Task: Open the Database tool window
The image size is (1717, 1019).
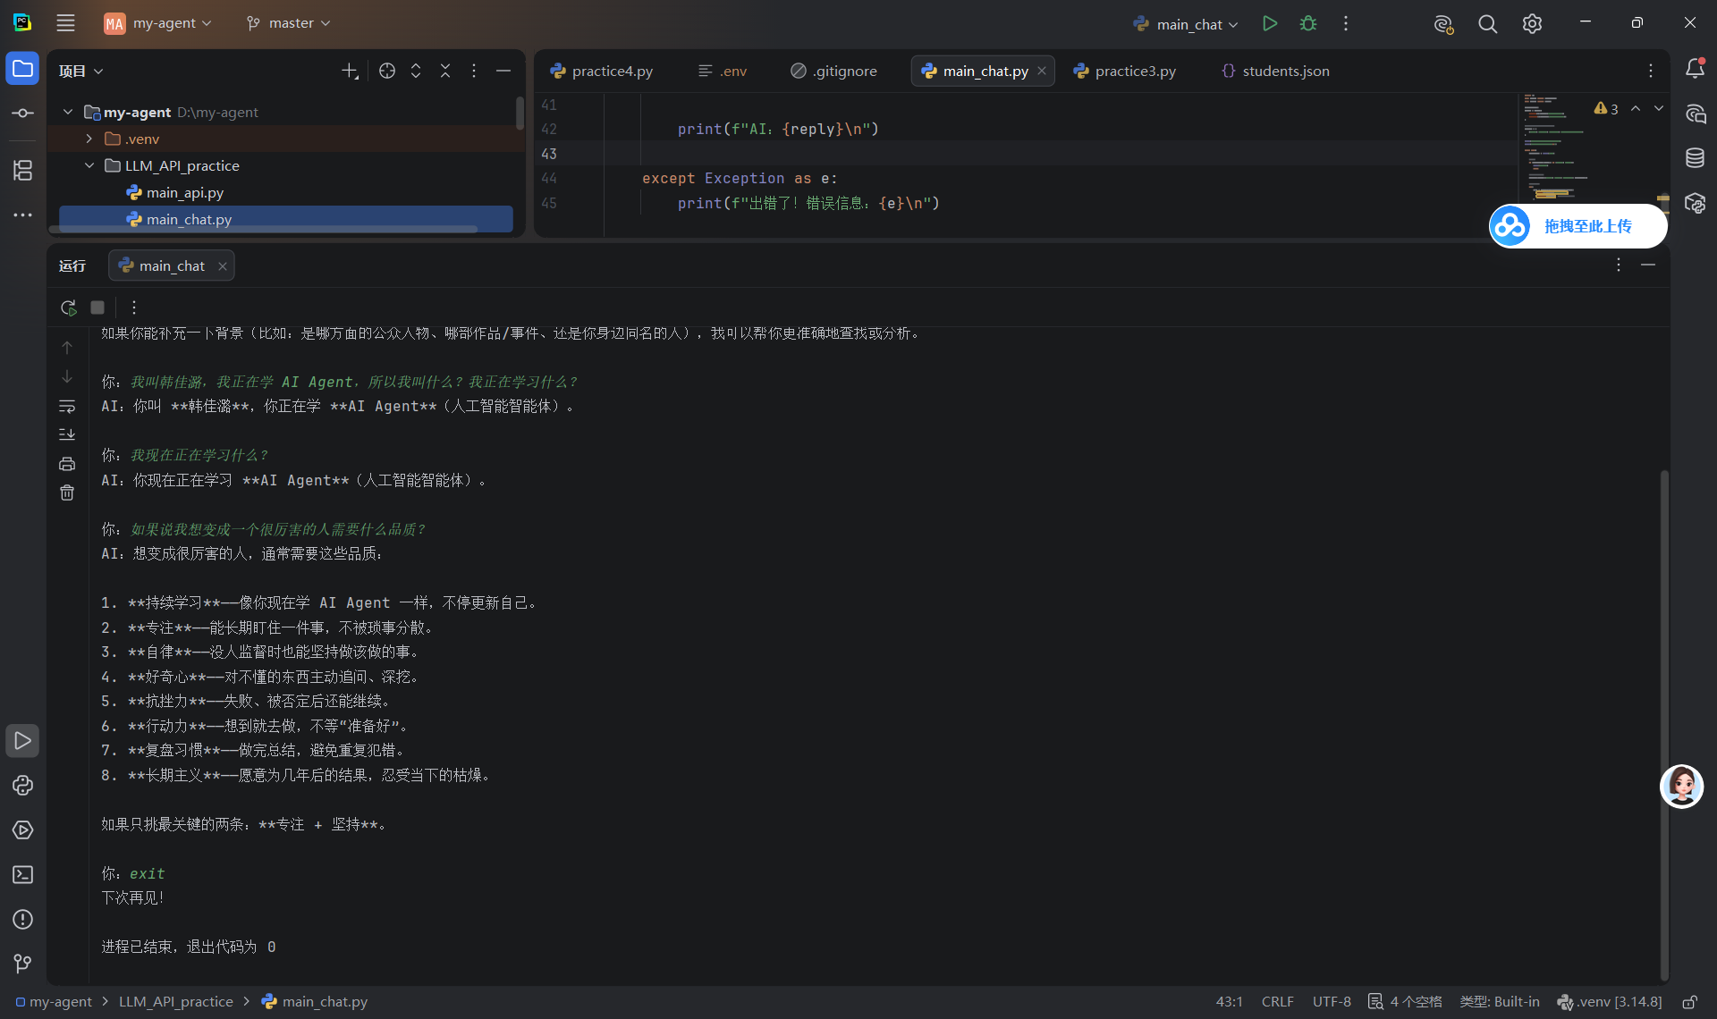Action: pyautogui.click(x=1695, y=158)
